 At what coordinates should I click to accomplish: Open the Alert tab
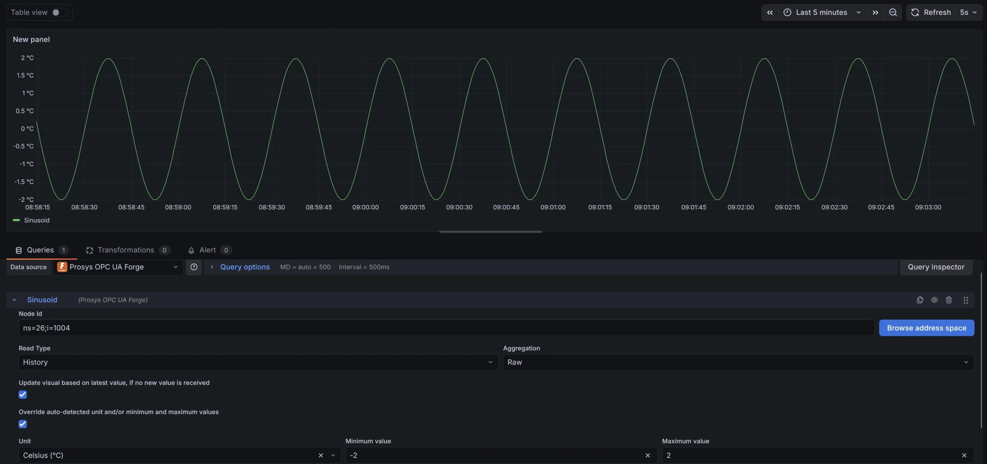(208, 250)
